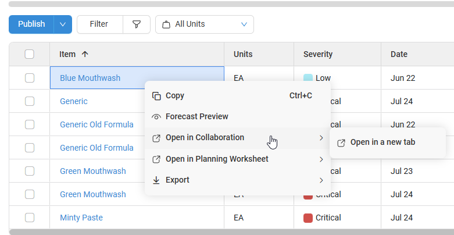Screen dimensions: 454x235
Task: Open the Minty Paste item link
Action: click(81, 218)
